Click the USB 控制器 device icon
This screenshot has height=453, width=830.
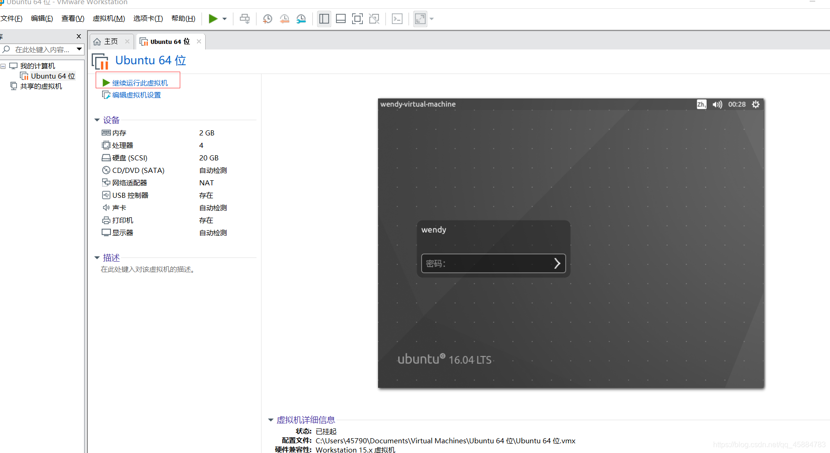click(x=106, y=195)
